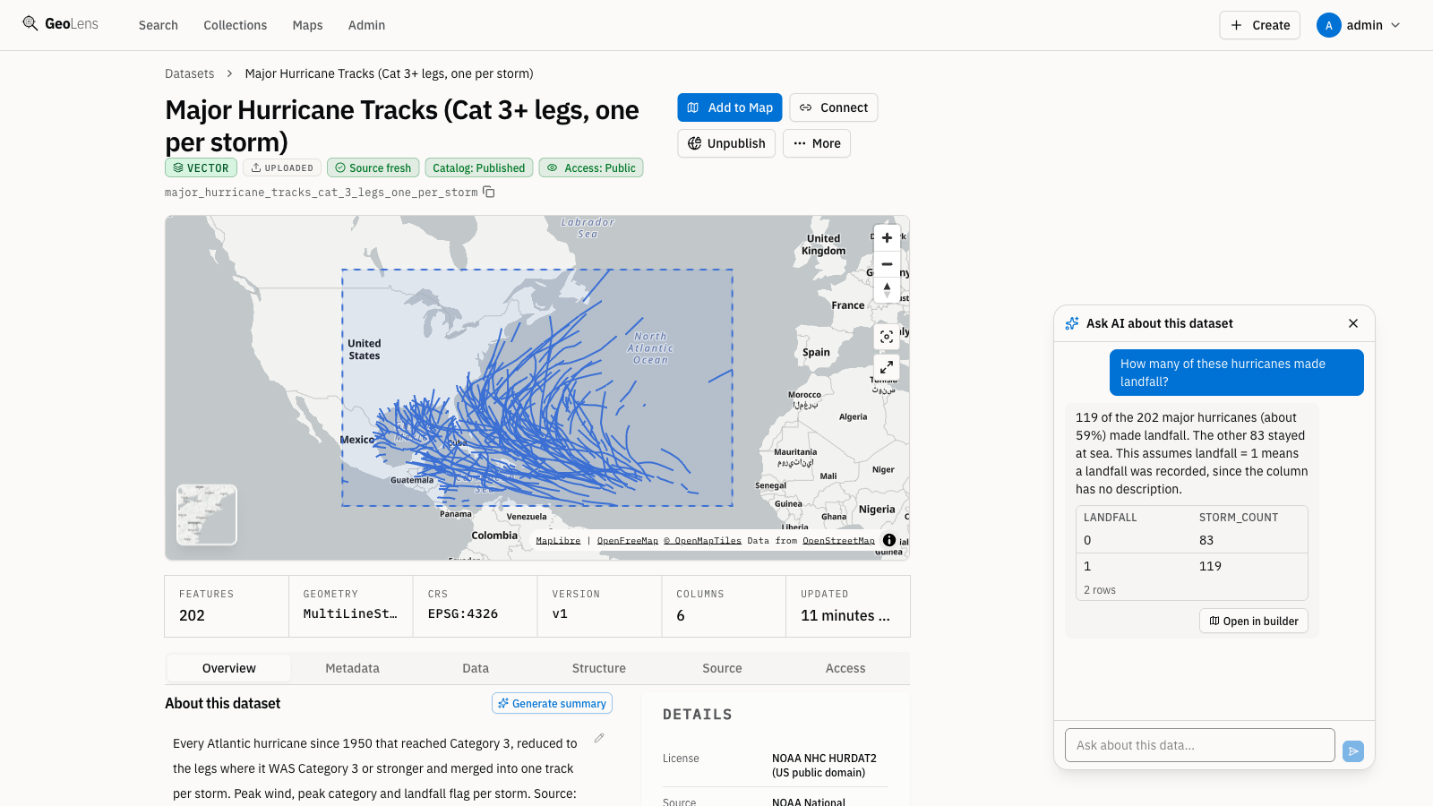Unpublish the dataset
This screenshot has height=806, width=1433.
(x=726, y=143)
